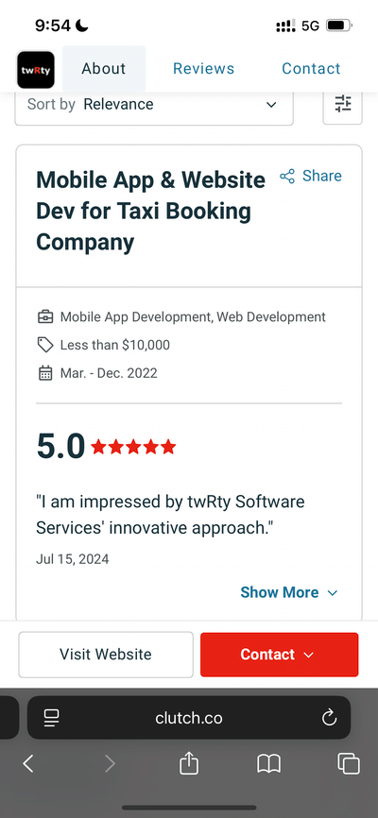The width and height of the screenshot is (378, 818).
Task: Switch to the Reviews tab
Action: (x=203, y=69)
